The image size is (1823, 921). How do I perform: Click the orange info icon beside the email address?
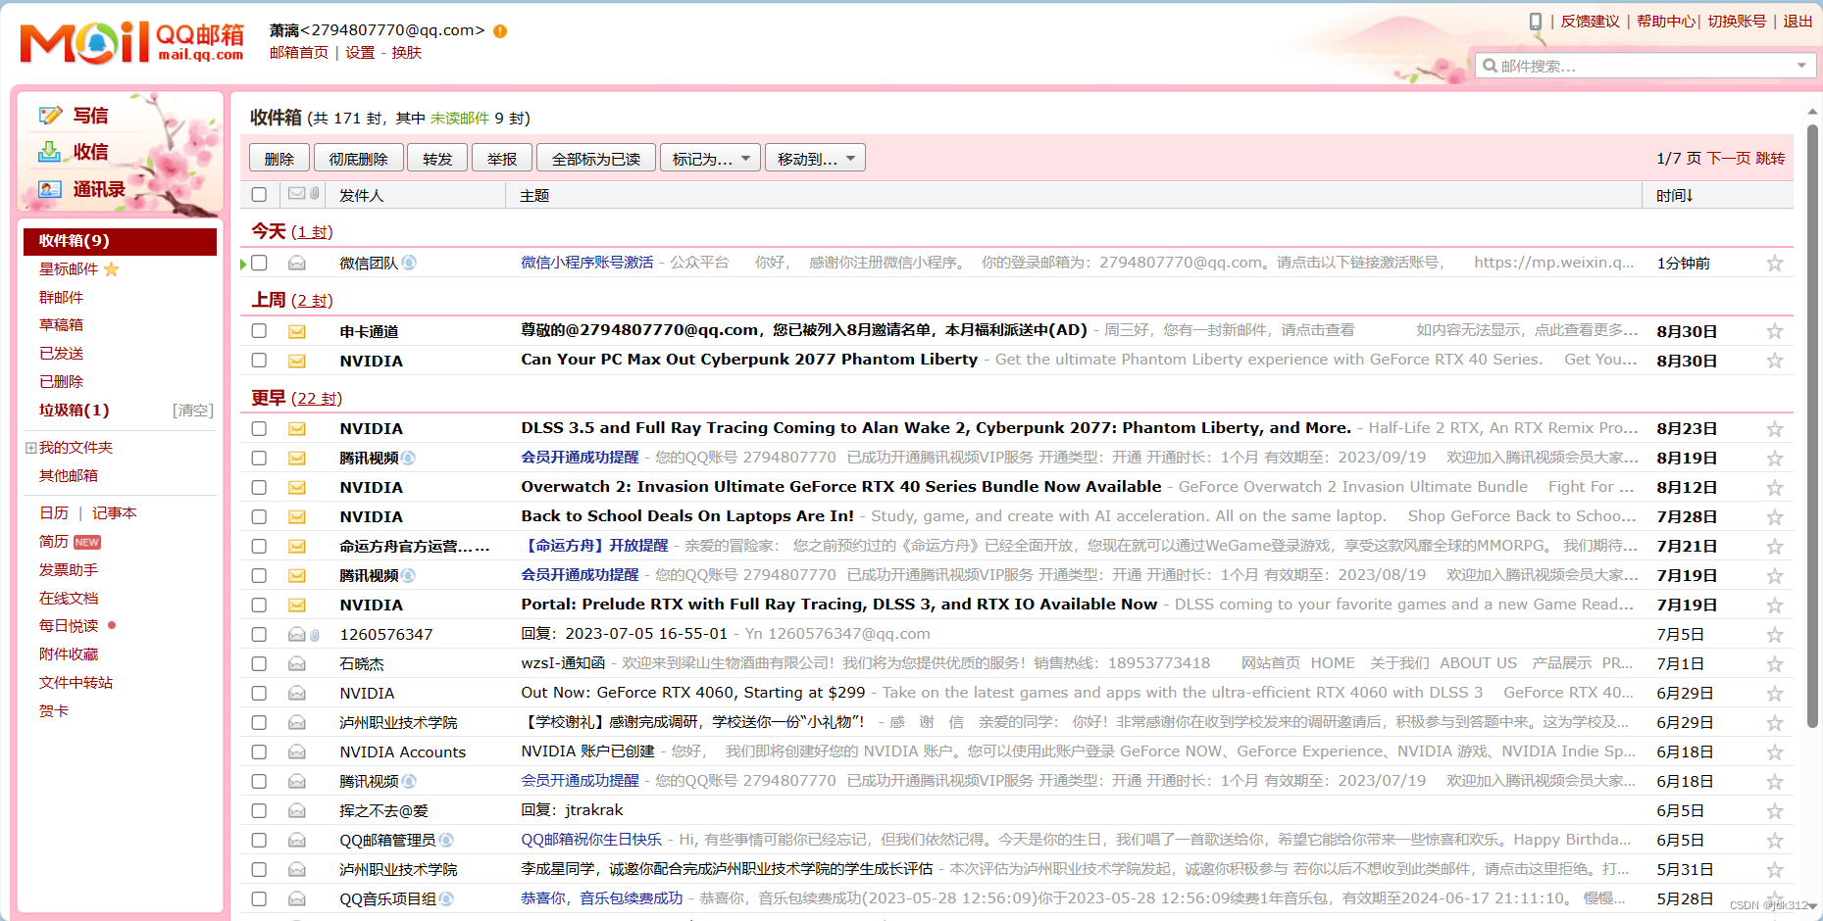(500, 31)
